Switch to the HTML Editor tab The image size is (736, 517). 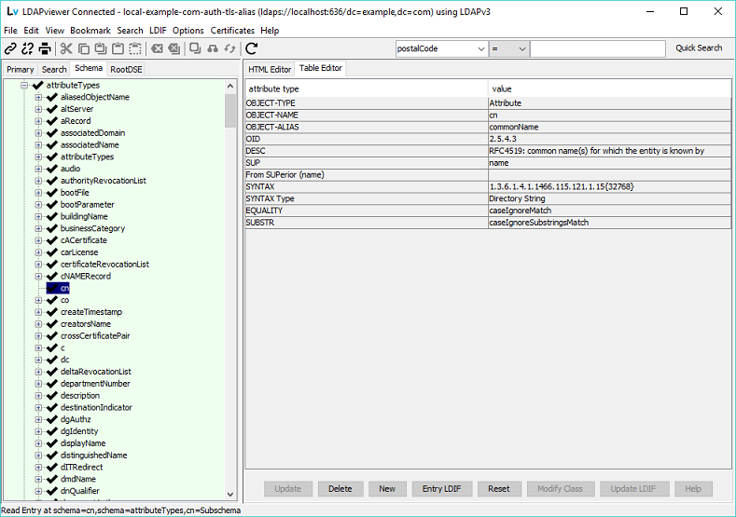pos(270,69)
